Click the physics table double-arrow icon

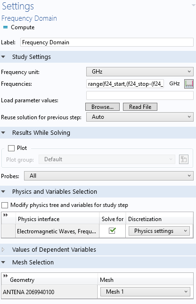point(6,215)
